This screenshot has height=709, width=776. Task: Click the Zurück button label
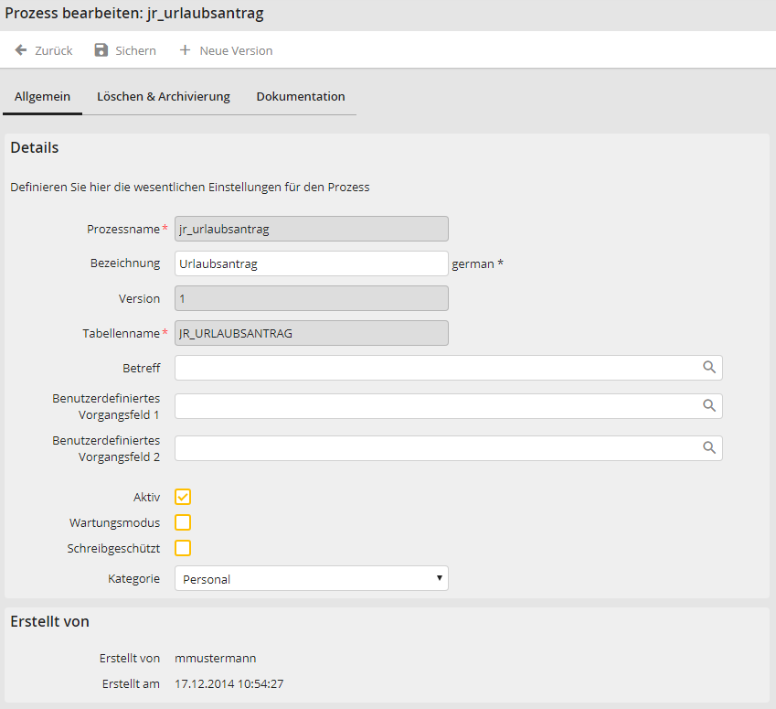[x=54, y=50]
